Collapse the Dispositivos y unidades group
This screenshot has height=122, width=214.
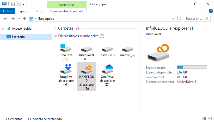pos(56,36)
